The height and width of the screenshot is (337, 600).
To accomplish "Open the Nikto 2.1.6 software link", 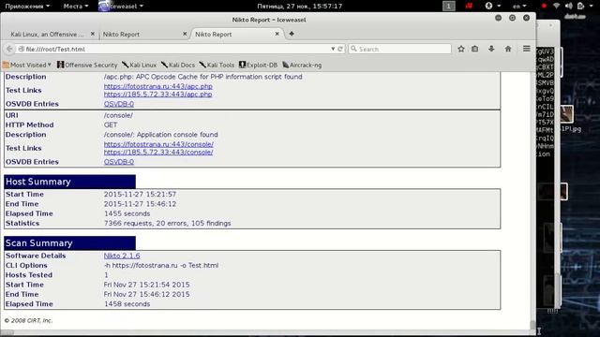I will (x=122, y=256).
